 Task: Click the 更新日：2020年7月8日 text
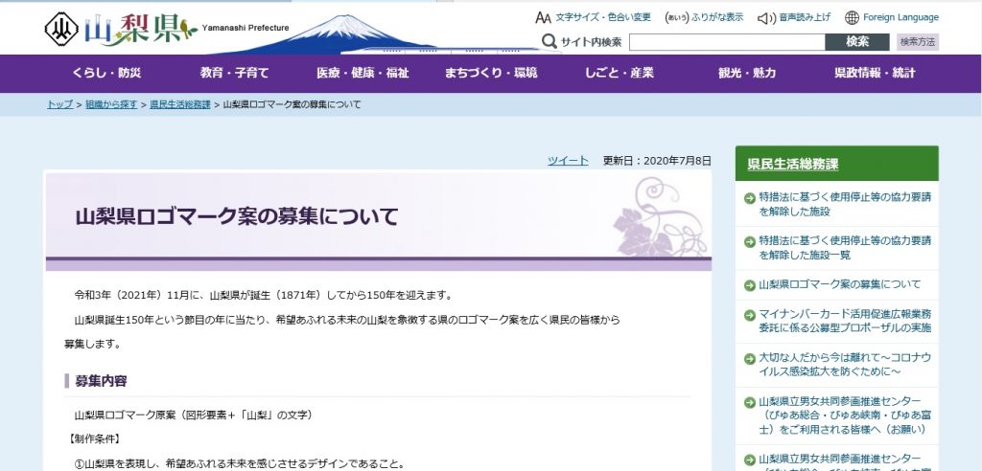(x=657, y=161)
